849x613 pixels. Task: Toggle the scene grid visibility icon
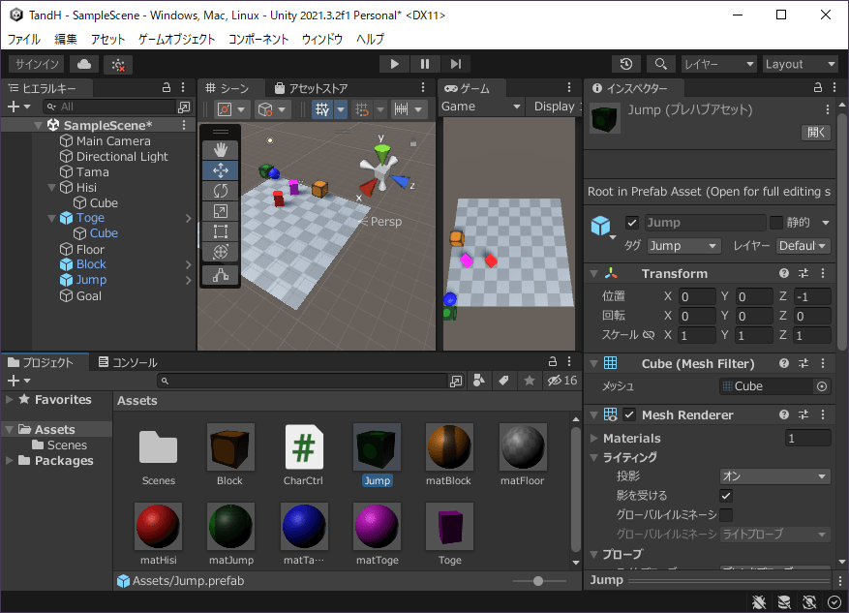pyautogui.click(x=322, y=109)
